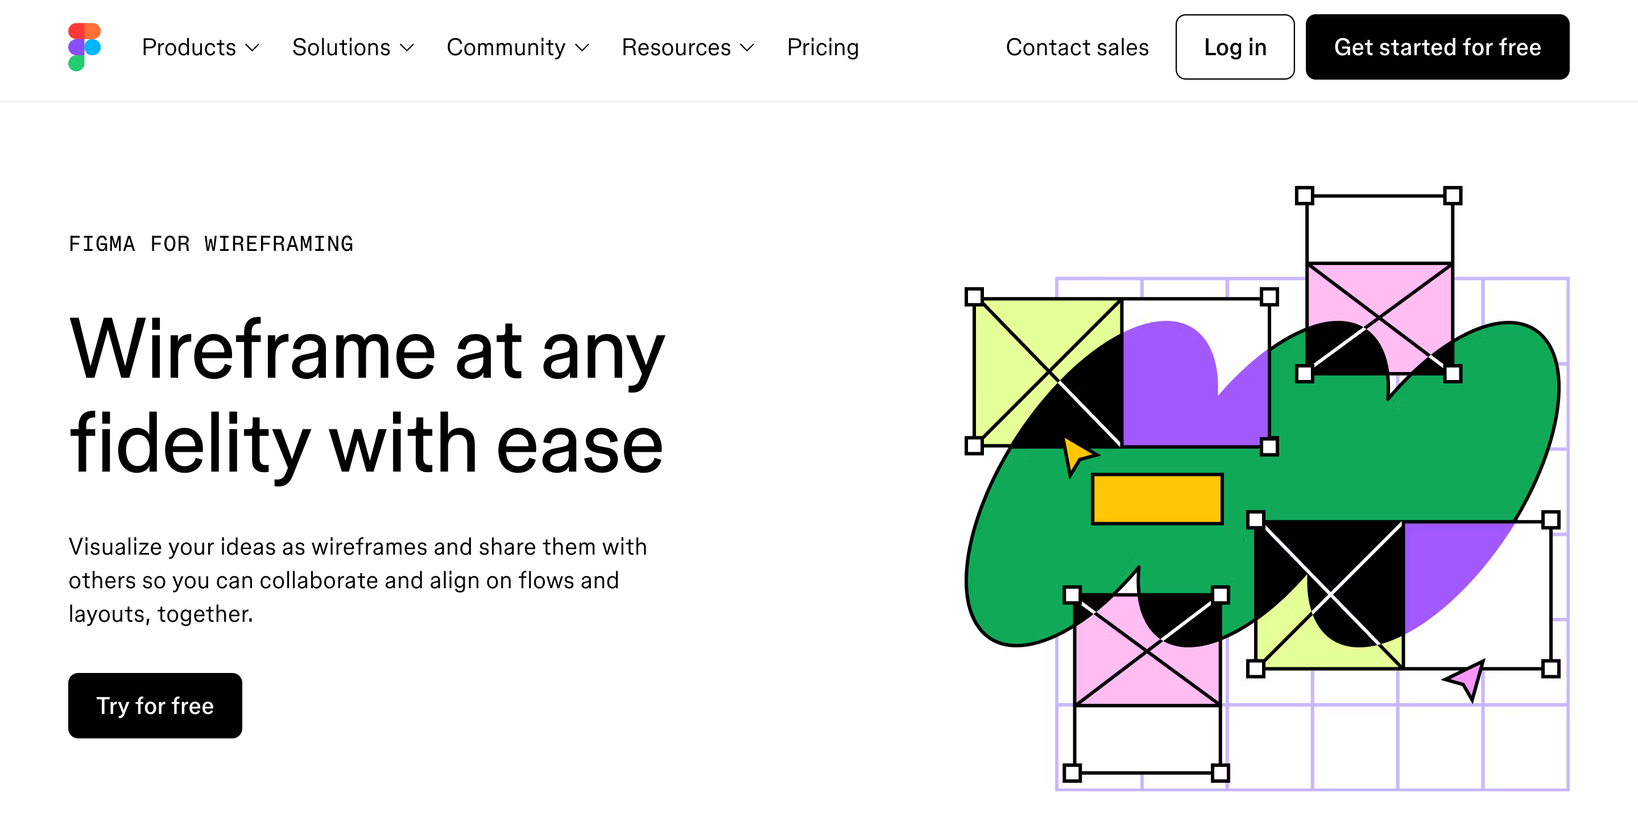Image resolution: width=1638 pixels, height=826 pixels.
Task: Select Contact sales from the navigation
Action: pyautogui.click(x=1077, y=47)
